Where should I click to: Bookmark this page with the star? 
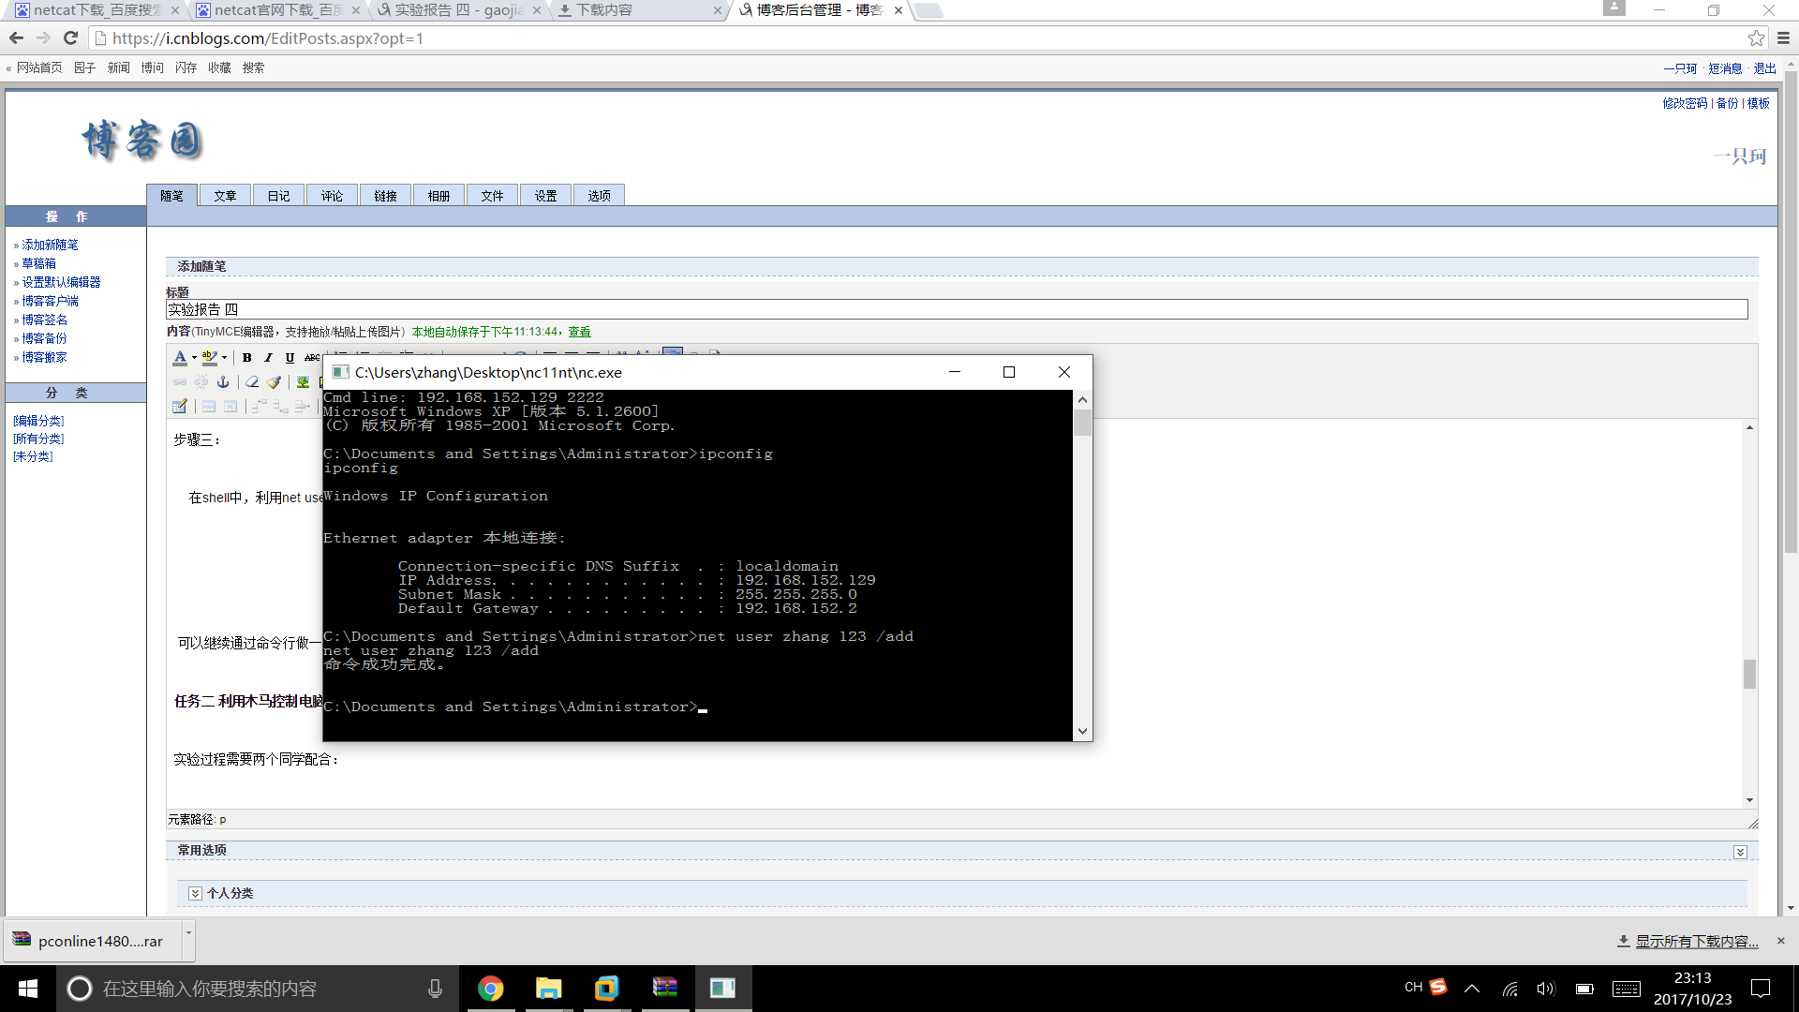tap(1756, 38)
